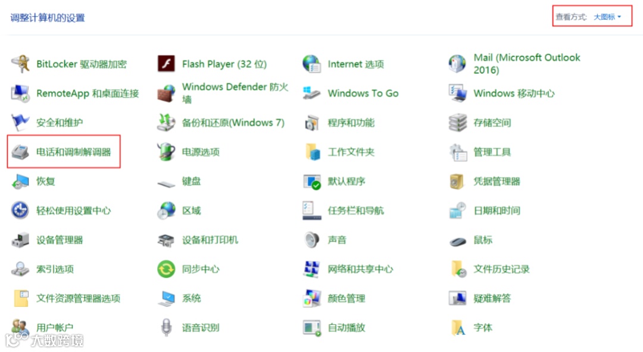643x352 pixels.
Task: Open the 设备和打印机 link
Action: pos(210,240)
